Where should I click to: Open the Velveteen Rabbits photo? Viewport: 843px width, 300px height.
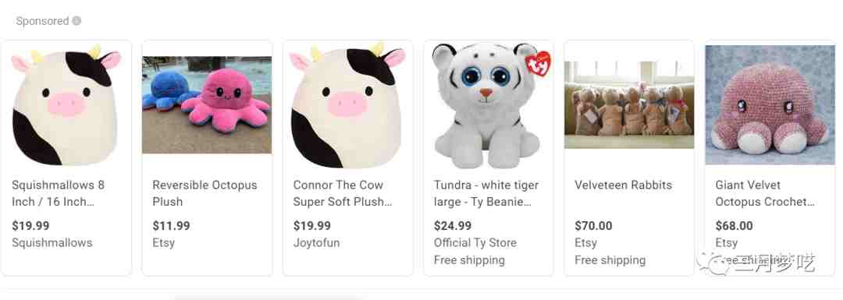[x=629, y=104]
